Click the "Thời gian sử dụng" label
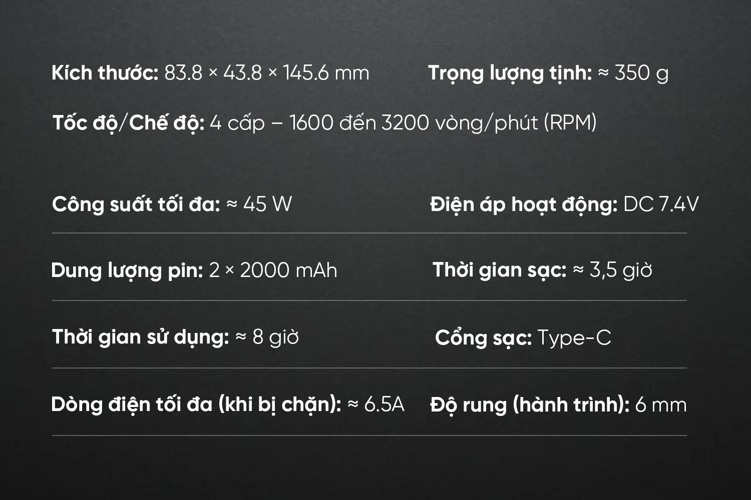This screenshot has height=500, width=751. tap(140, 337)
